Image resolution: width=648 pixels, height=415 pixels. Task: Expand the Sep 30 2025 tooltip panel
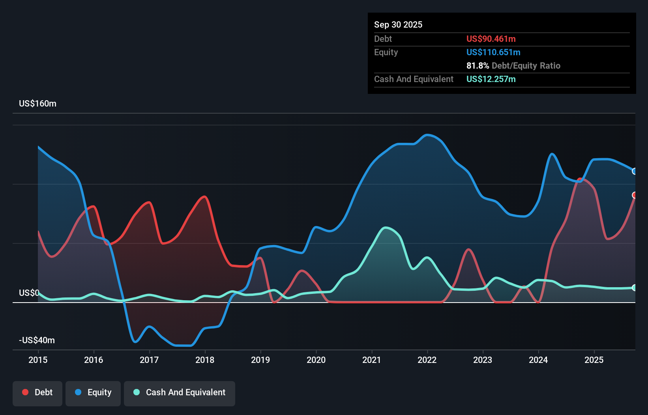[398, 24]
